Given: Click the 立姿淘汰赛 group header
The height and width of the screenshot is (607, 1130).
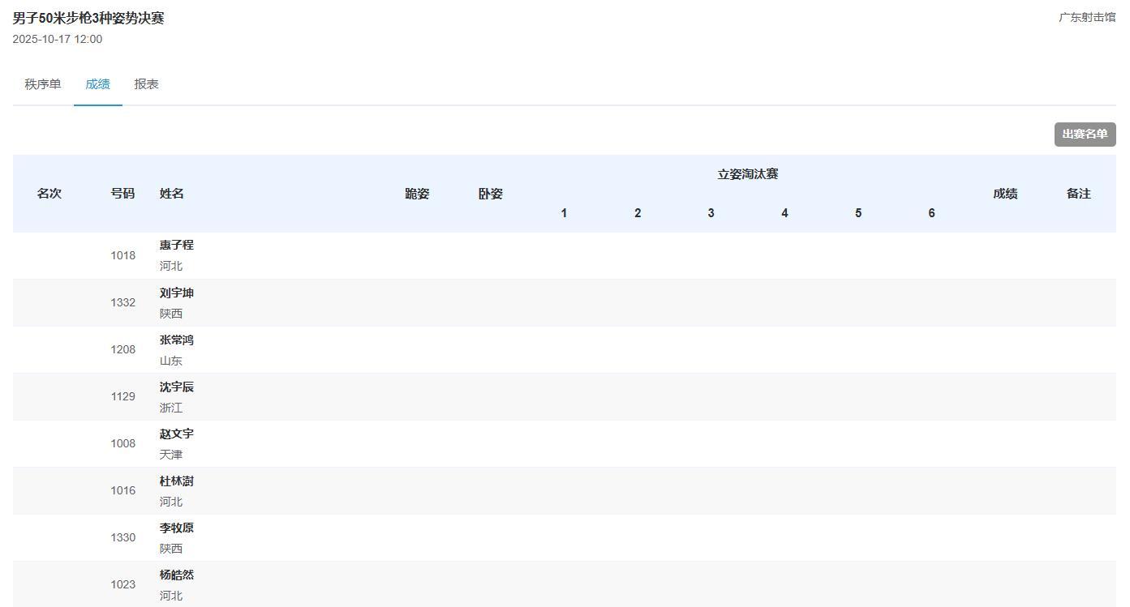Looking at the screenshot, I should click(x=747, y=174).
